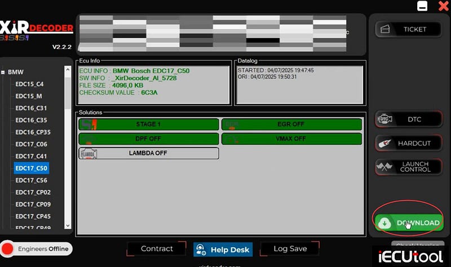The height and width of the screenshot is (267, 451).
Task: Toggle the STAGE 1 solution
Action: point(148,124)
